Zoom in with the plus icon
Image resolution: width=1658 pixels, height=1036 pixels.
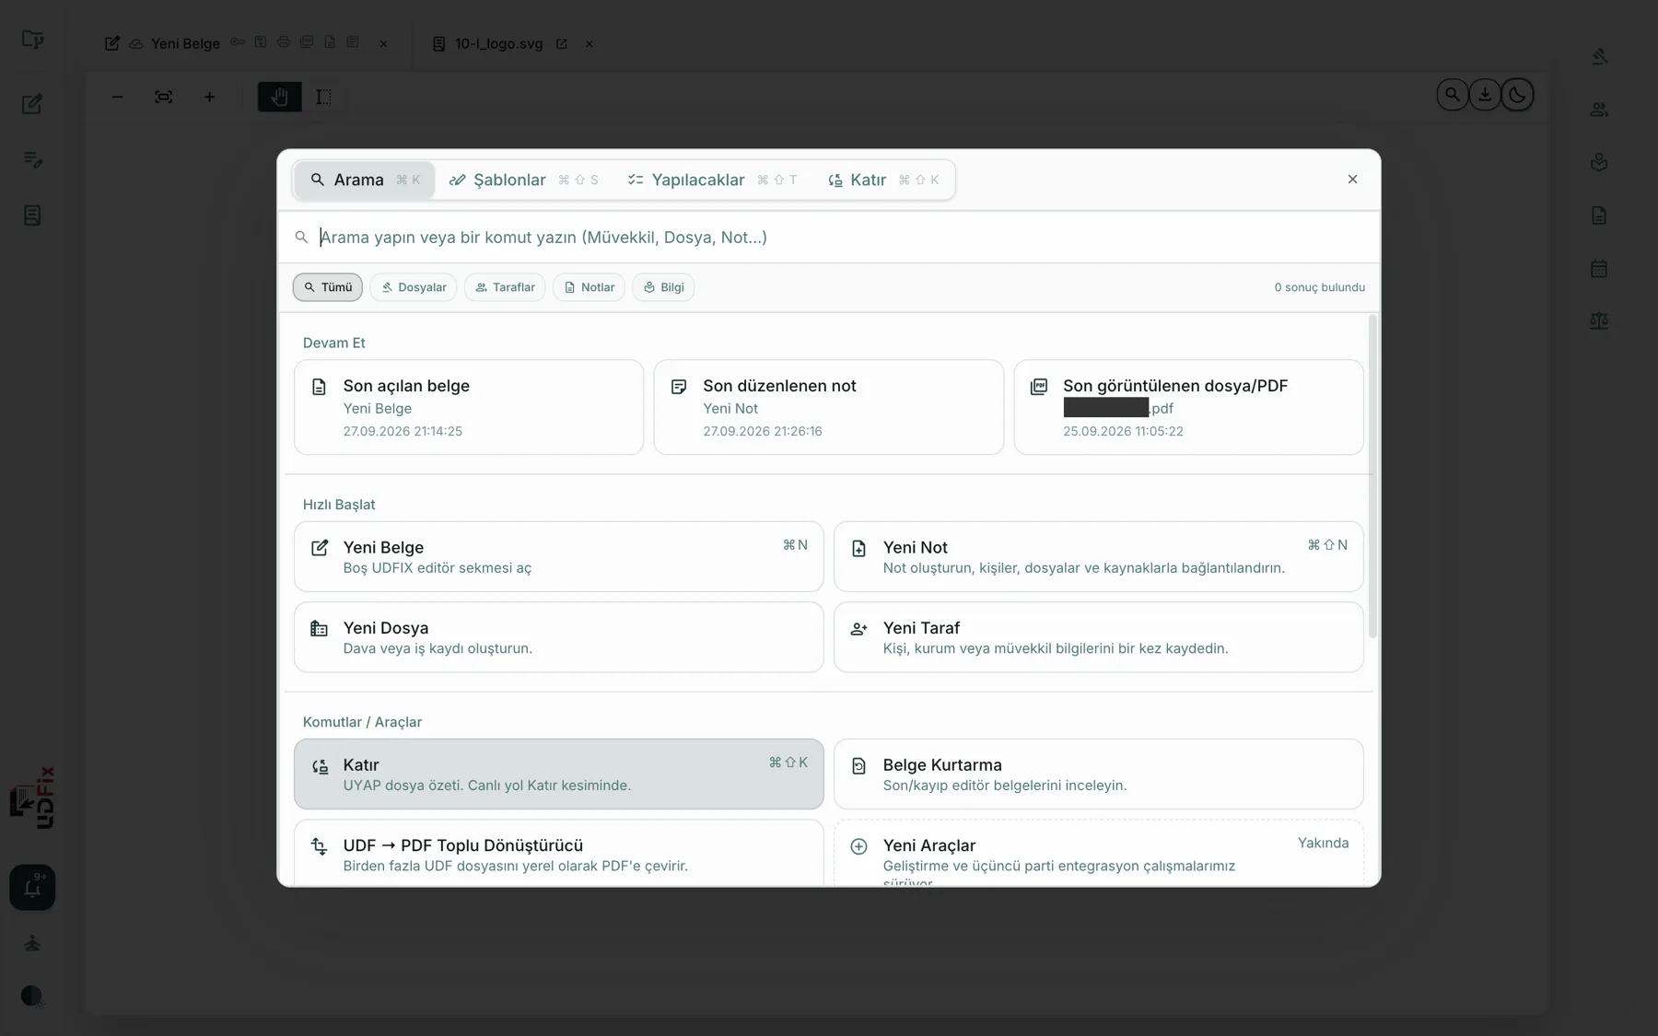click(209, 97)
